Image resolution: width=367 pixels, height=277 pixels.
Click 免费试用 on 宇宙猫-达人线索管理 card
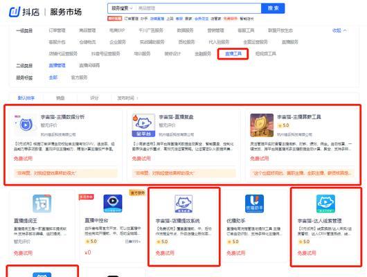click(307, 253)
